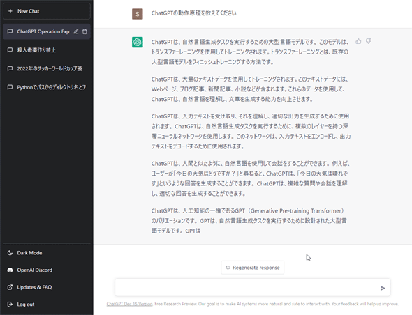Focus the message input box
The height and width of the screenshot is (315, 412).
(x=253, y=288)
